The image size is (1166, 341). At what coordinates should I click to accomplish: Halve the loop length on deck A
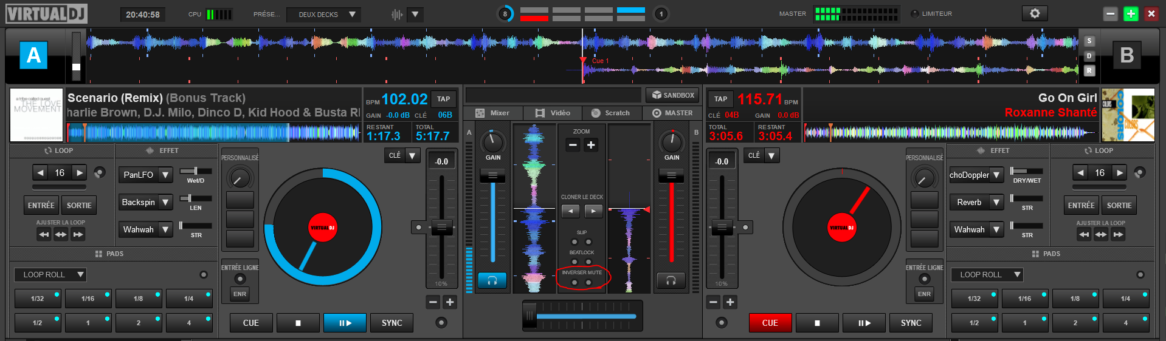point(40,173)
